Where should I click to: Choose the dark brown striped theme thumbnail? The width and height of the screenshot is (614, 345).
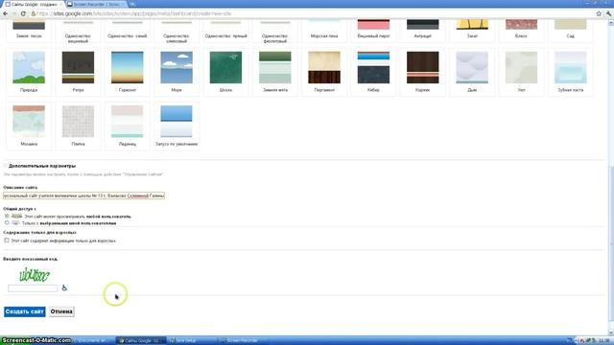[x=422, y=67]
